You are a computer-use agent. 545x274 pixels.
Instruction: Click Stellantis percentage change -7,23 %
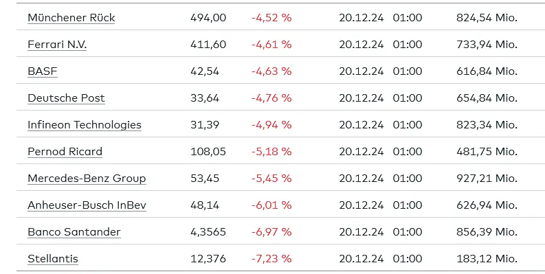pos(271,259)
